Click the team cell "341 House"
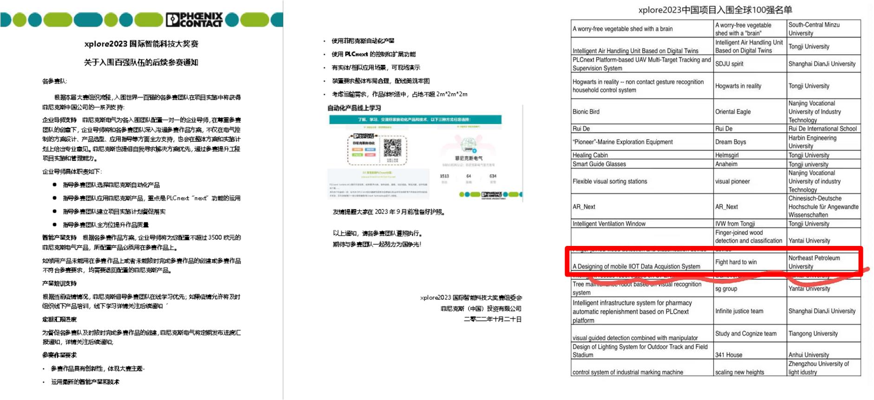This screenshot has height=400, width=874. (x=750, y=351)
